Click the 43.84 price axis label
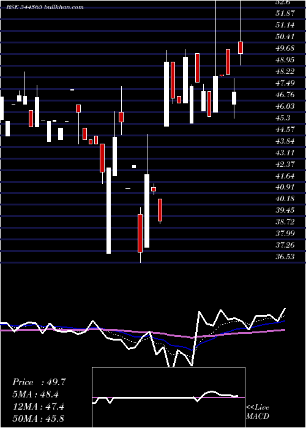This screenshot has height=428, width=306. [x=285, y=141]
